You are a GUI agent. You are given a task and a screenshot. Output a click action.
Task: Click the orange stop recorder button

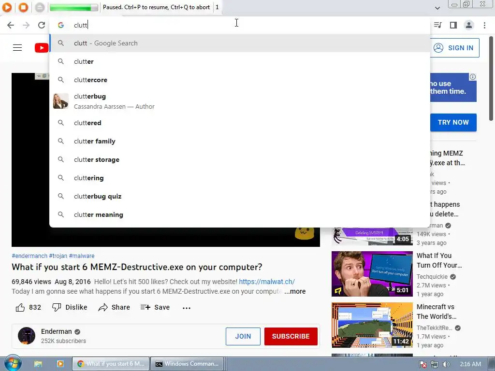click(x=23, y=7)
